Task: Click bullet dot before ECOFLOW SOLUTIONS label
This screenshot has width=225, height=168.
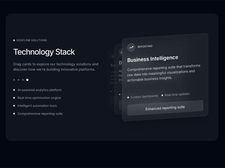Action: point(14,40)
